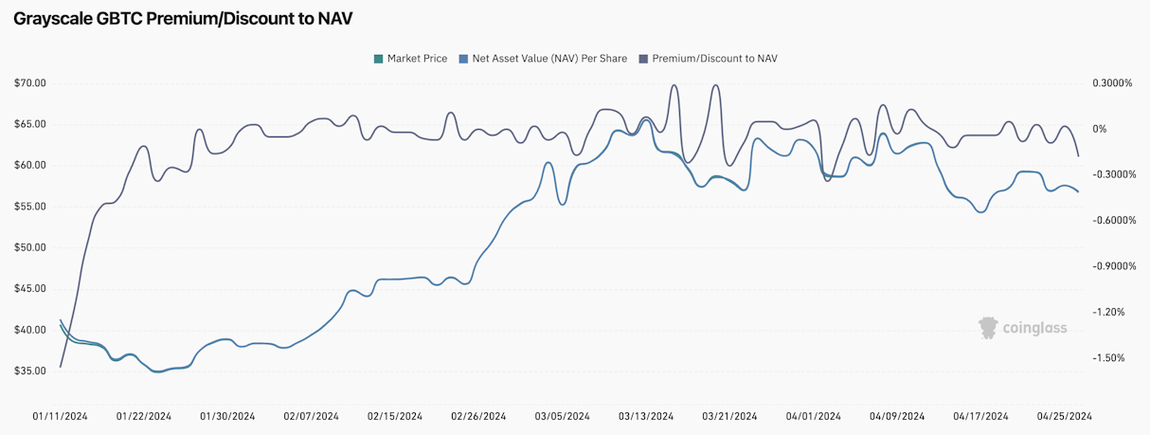Toggle Net Asset Value (NAV) Per Share series
The image size is (1150, 435).
[549, 59]
